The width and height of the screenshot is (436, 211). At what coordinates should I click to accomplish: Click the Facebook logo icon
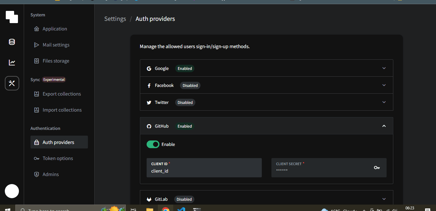(x=149, y=86)
